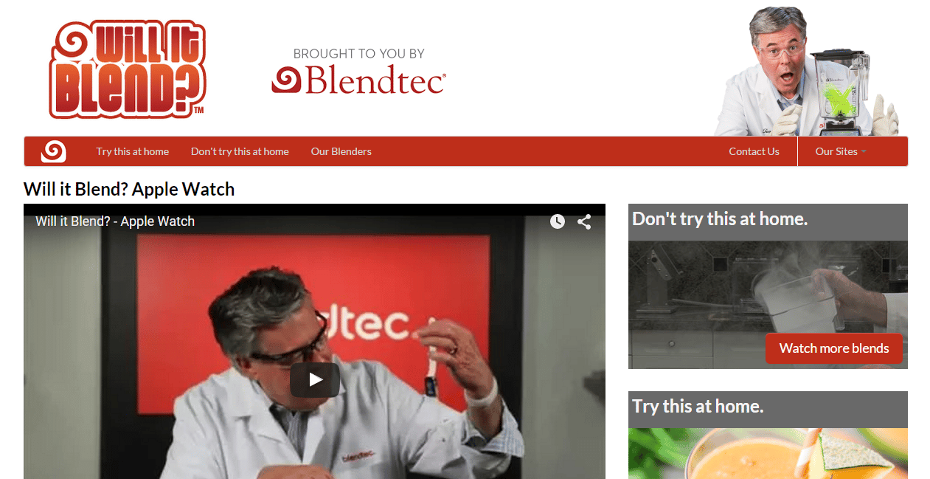
Task: Click the page heading Will it Blend? Apple Watch
Action: pos(129,189)
